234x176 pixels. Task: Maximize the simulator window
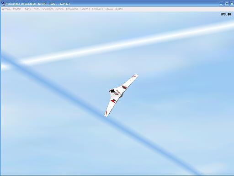[227, 4]
